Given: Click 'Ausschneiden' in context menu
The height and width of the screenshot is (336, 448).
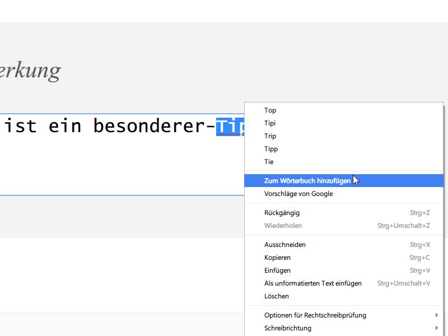Looking at the screenshot, I should pyautogui.click(x=344, y=245).
